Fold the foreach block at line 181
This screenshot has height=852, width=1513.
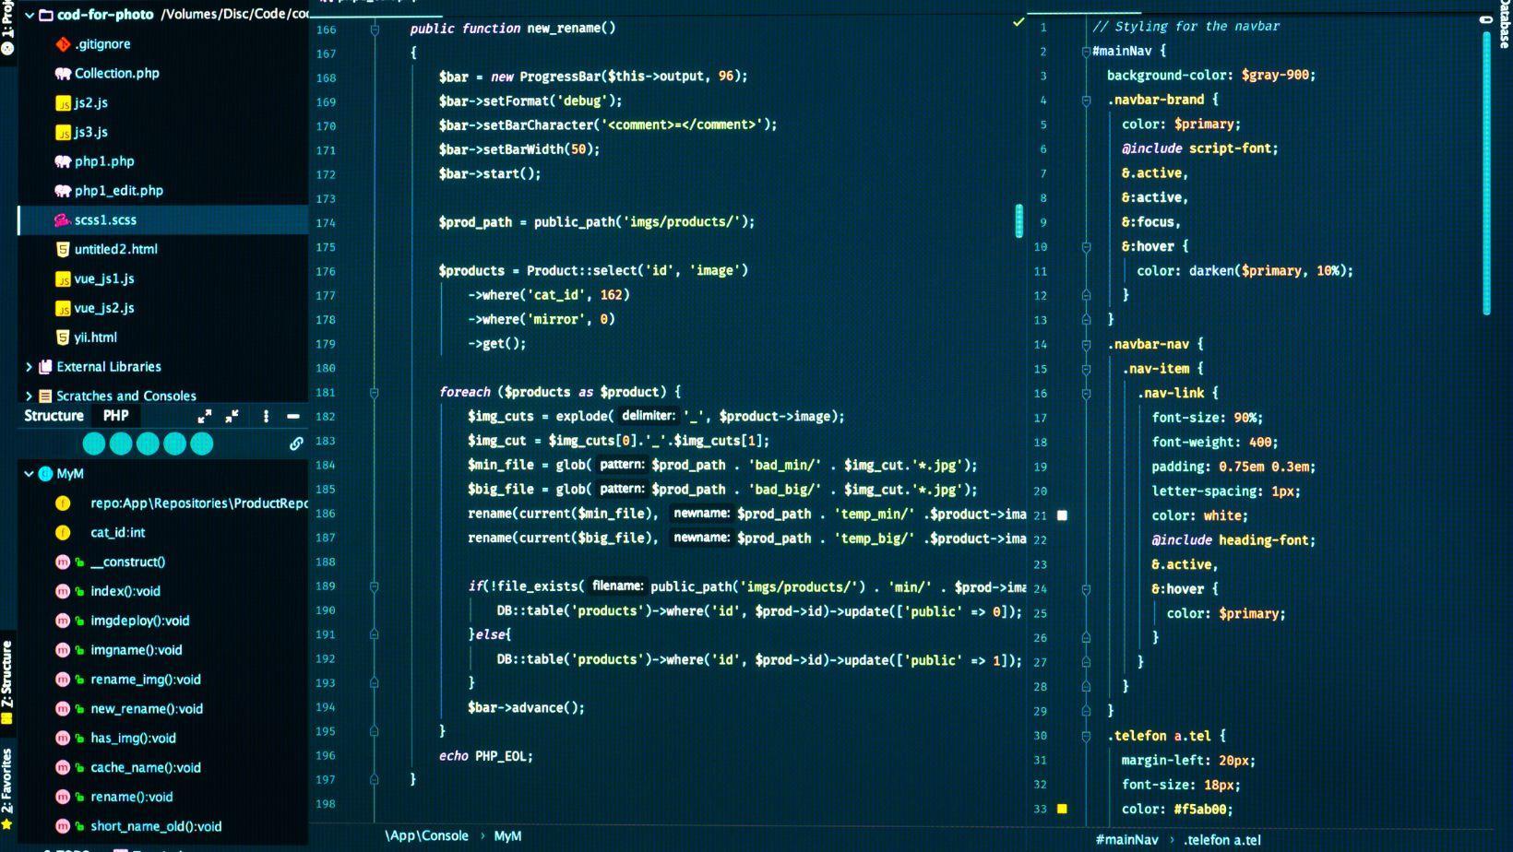375,393
